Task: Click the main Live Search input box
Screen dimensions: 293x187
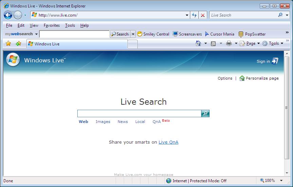Action: coord(139,113)
